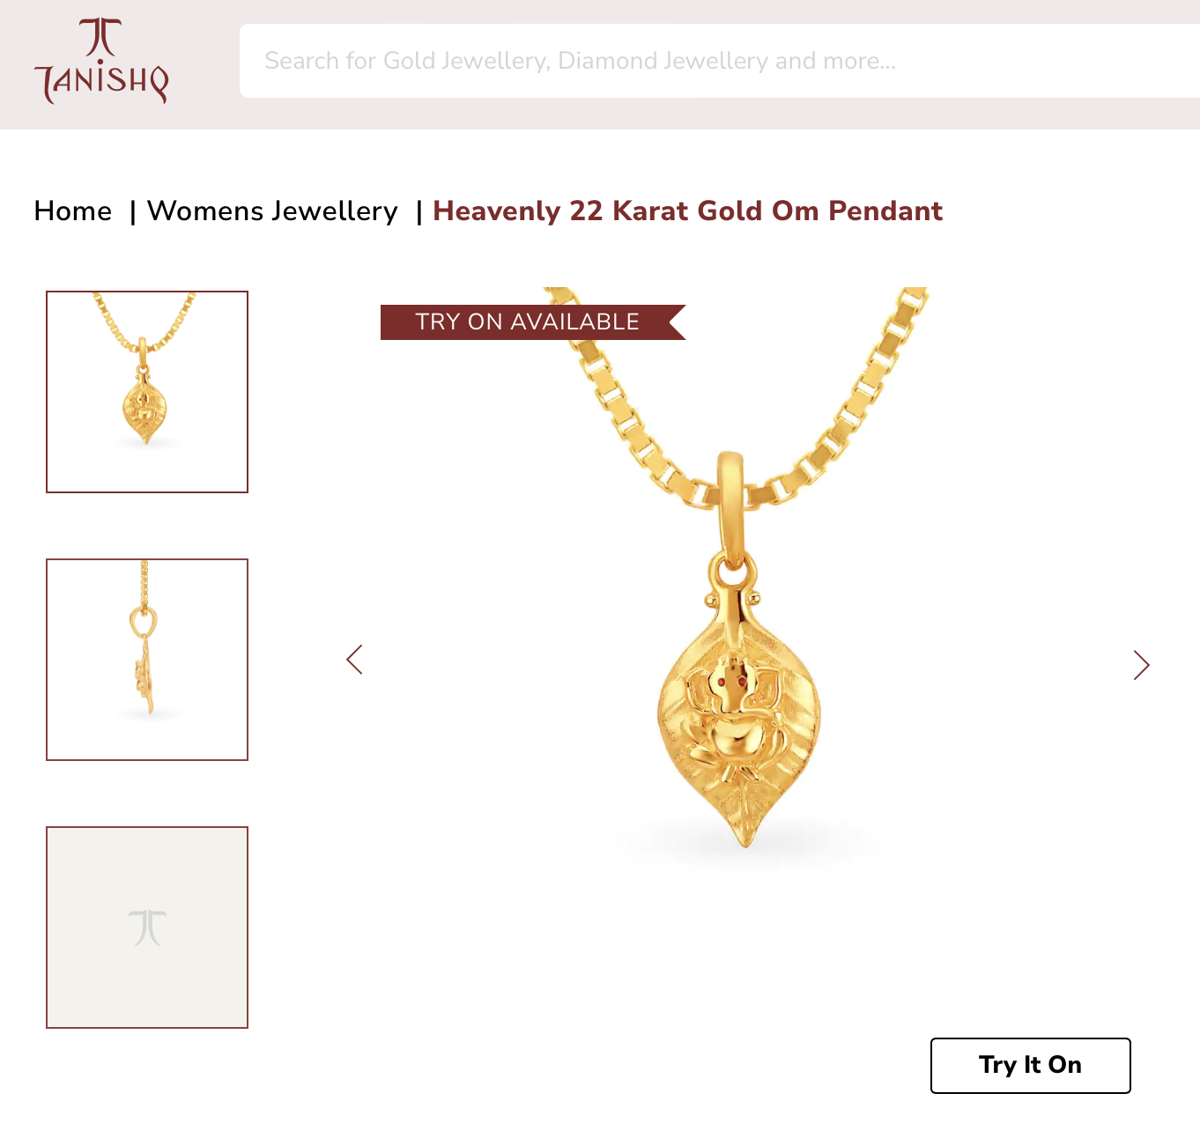
Task: Focus the jewellery search field
Action: click(719, 61)
